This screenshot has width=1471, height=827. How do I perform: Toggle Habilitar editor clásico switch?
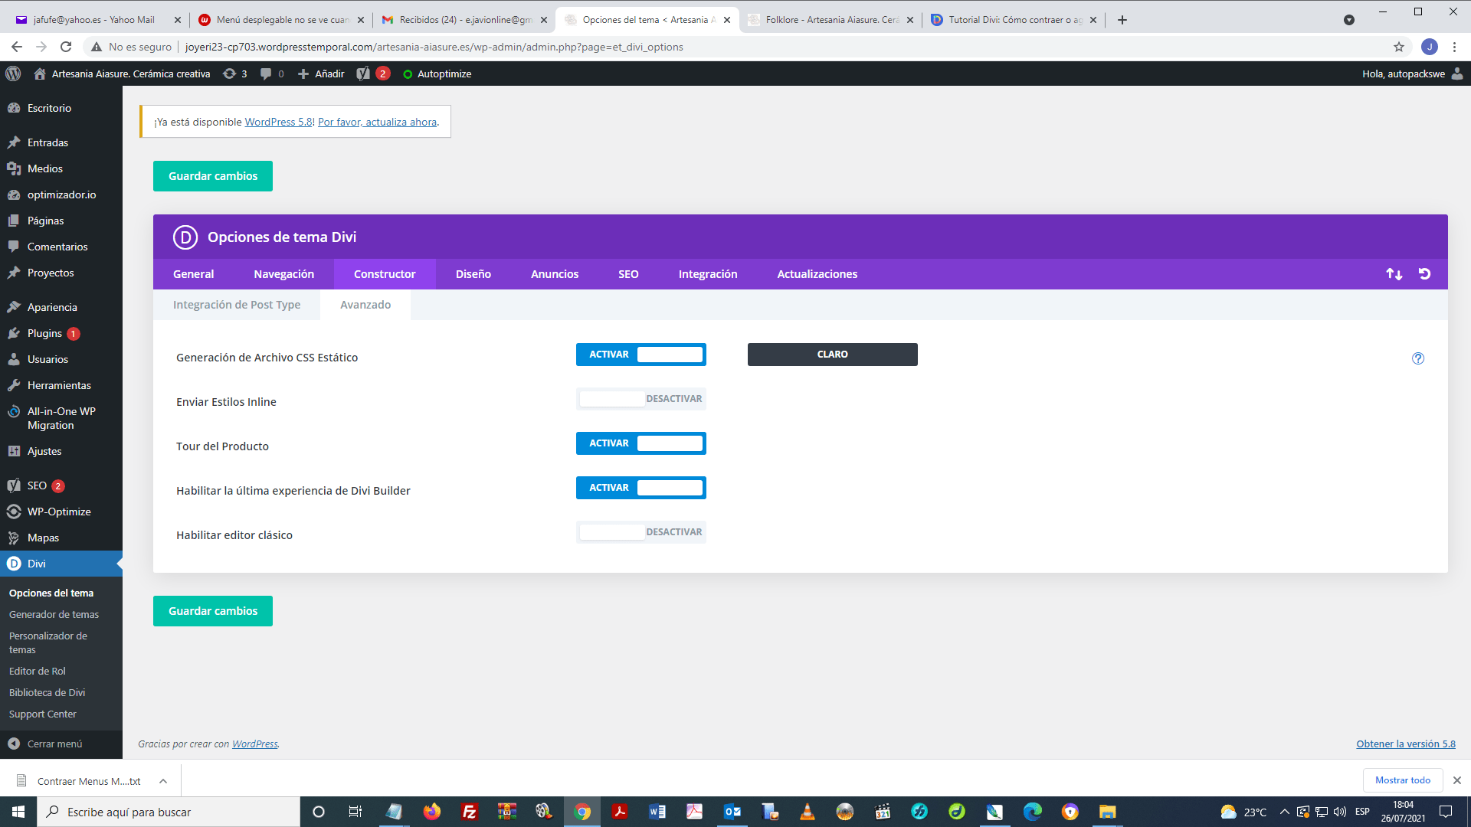[641, 532]
